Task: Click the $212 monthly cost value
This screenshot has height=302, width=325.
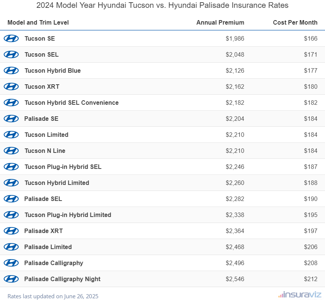Action: (311, 279)
